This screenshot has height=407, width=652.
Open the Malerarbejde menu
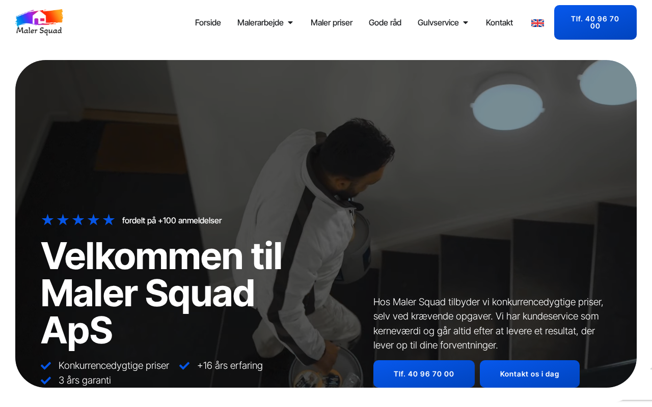[260, 23]
